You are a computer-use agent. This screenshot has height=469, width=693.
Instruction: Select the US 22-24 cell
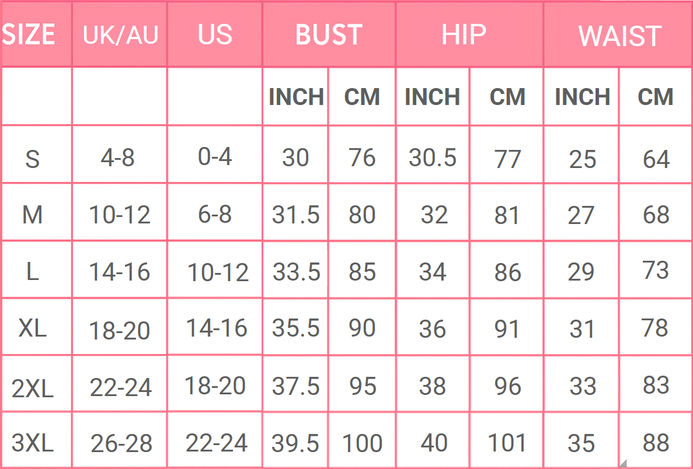[x=217, y=443]
